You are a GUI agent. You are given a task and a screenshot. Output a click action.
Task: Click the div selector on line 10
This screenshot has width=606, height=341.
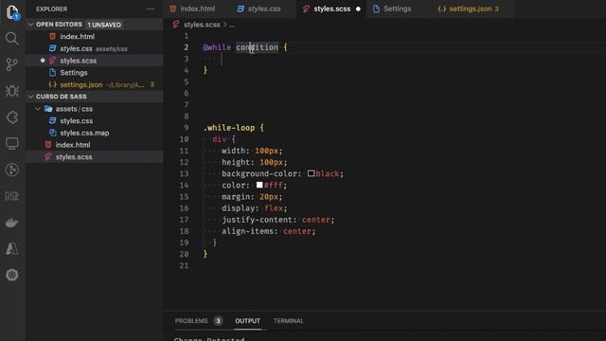tap(220, 139)
